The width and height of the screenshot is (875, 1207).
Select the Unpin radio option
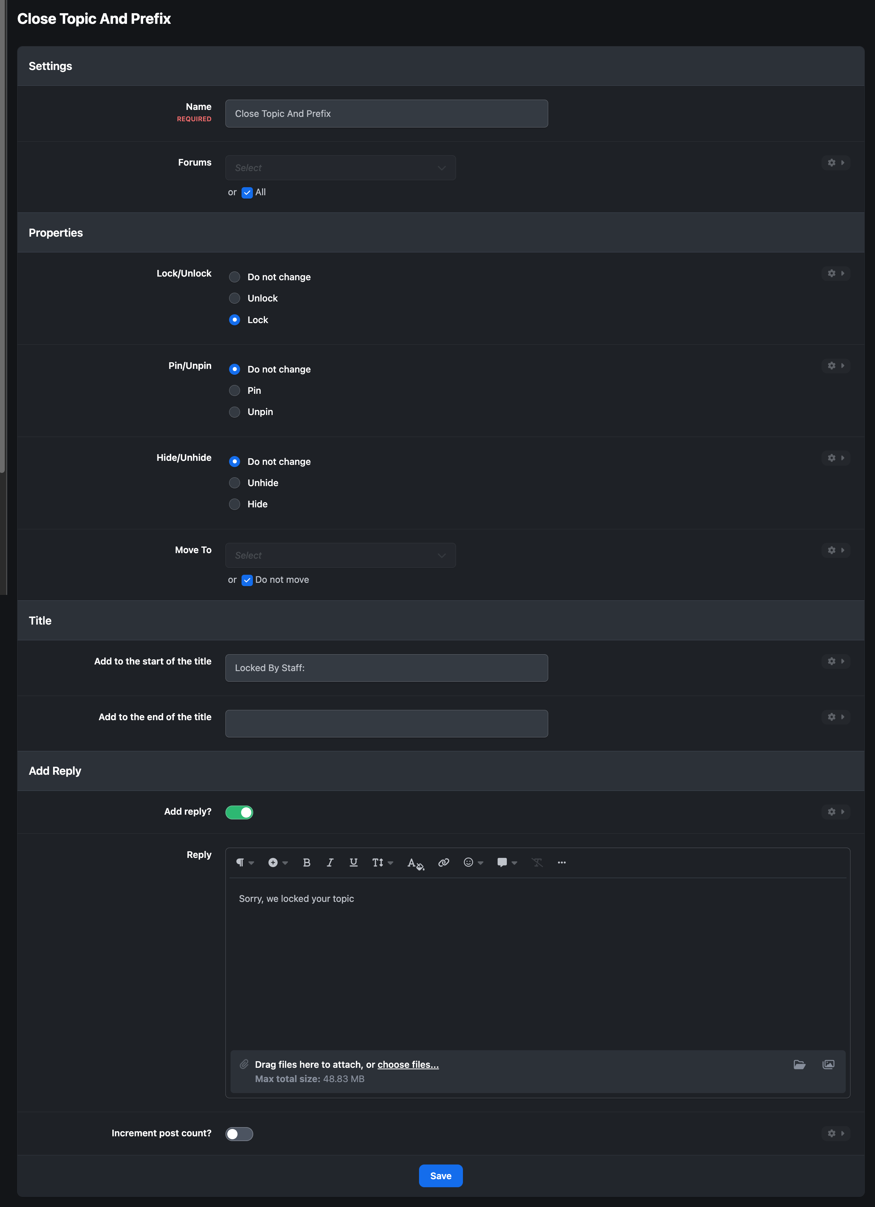235,412
